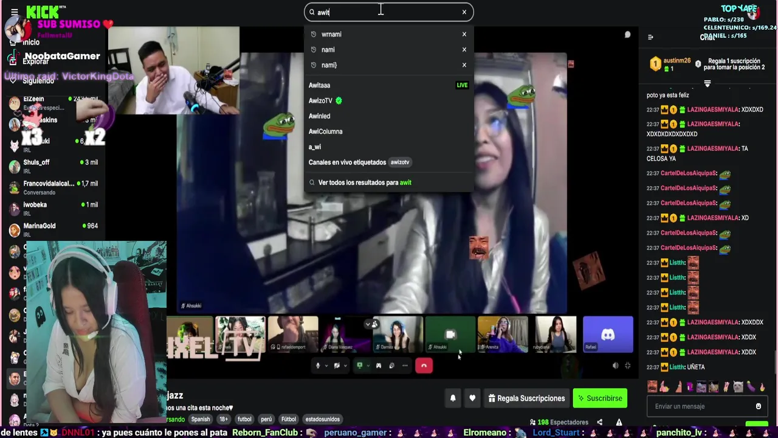
Task: Collapse the chat panel with arrow icon
Action: coord(650,37)
